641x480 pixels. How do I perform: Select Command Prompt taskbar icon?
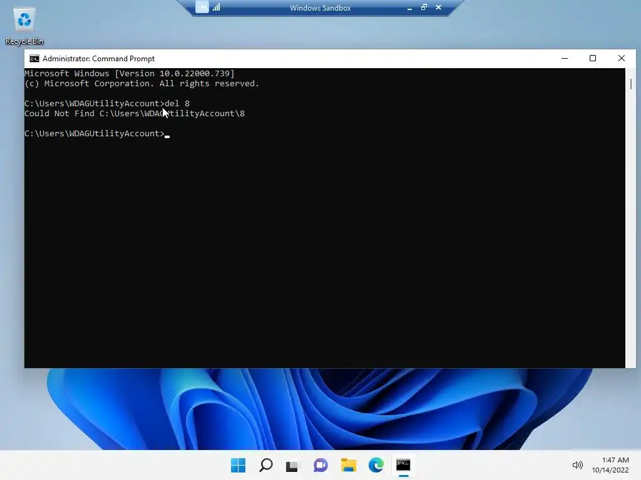pyautogui.click(x=403, y=465)
